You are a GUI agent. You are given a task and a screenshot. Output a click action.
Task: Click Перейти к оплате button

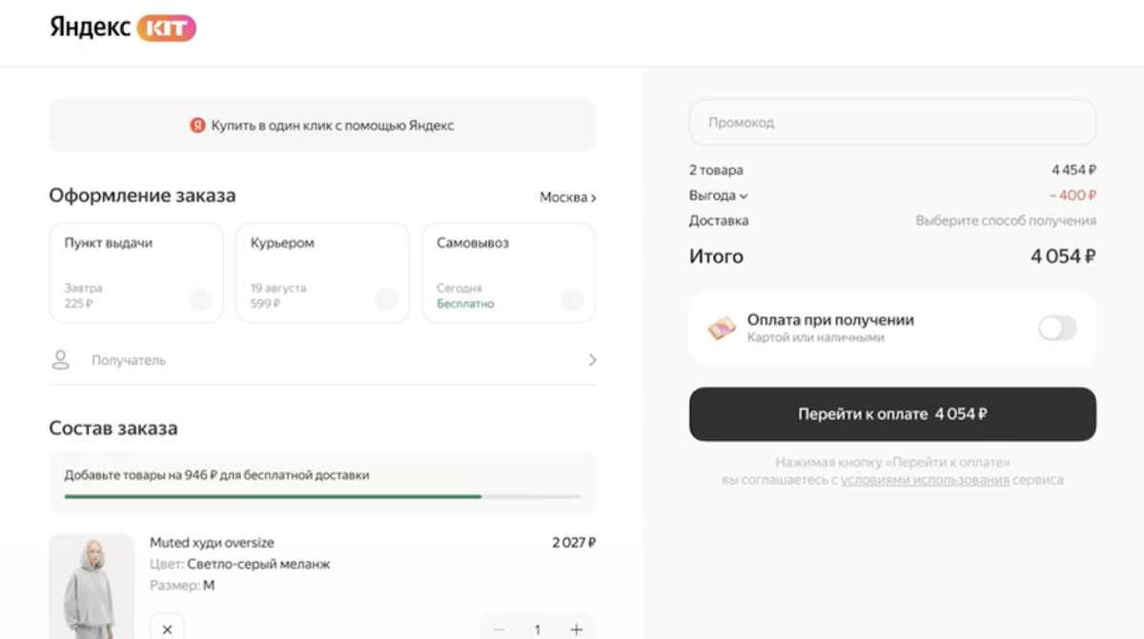click(x=892, y=414)
